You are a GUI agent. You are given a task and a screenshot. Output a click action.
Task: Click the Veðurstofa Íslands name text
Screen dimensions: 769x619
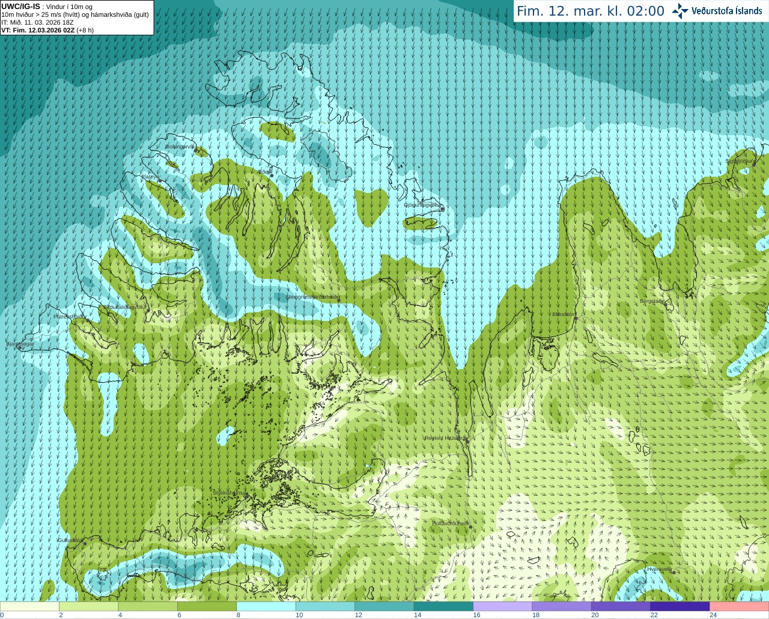coord(727,11)
